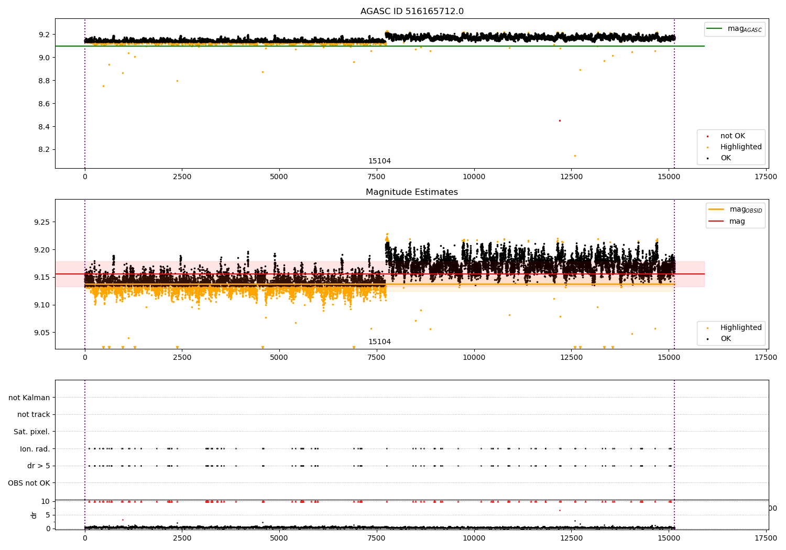Click the lowest orange outlier point near 8.2
This screenshot has width=786, height=550.
(x=575, y=156)
